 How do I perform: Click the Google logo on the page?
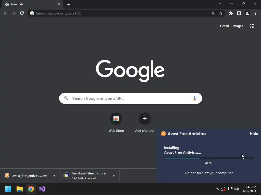click(x=130, y=71)
